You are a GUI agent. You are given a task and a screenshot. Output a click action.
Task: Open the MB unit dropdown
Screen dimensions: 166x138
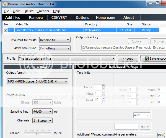[145, 127]
